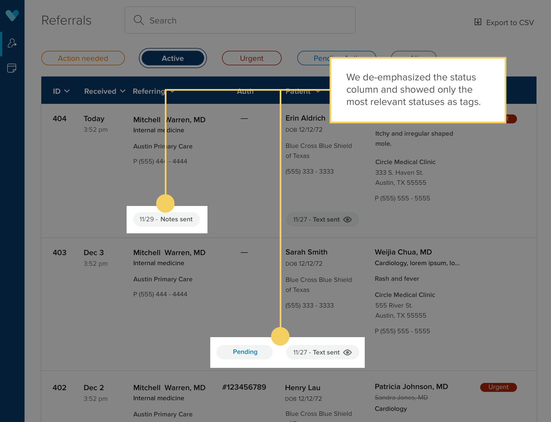The width and height of the screenshot is (551, 422).
Task: Select the Active filter tab
Action: pos(173,58)
